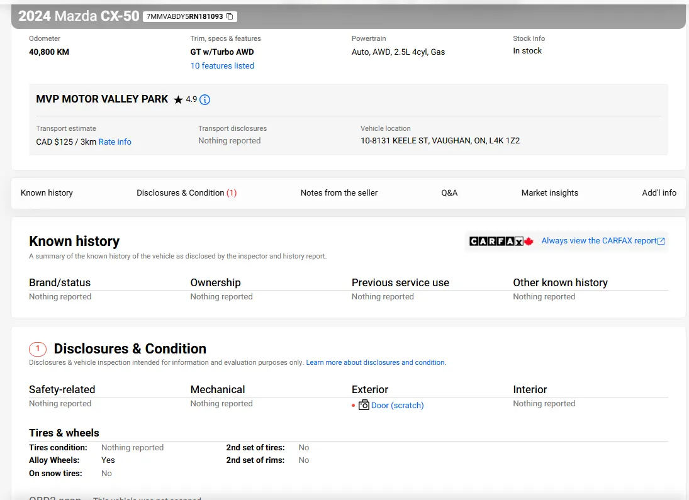Click the 2nd set of tires value No

point(304,447)
